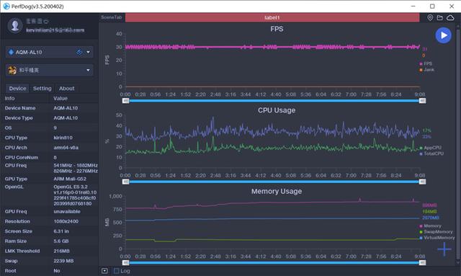Screen dimensions: 461x276
Task: Toggle the AppCPU legend entry
Action: [431, 148]
